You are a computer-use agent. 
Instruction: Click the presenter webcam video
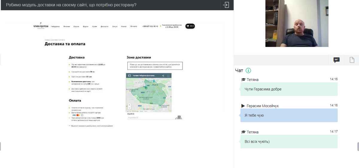click(x=297, y=23)
